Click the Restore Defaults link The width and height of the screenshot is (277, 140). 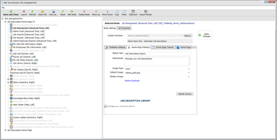132,81
